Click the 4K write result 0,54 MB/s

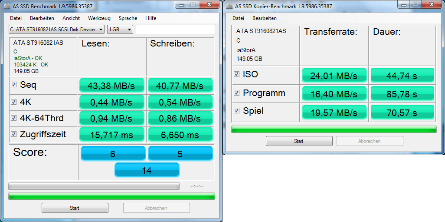[180, 103]
